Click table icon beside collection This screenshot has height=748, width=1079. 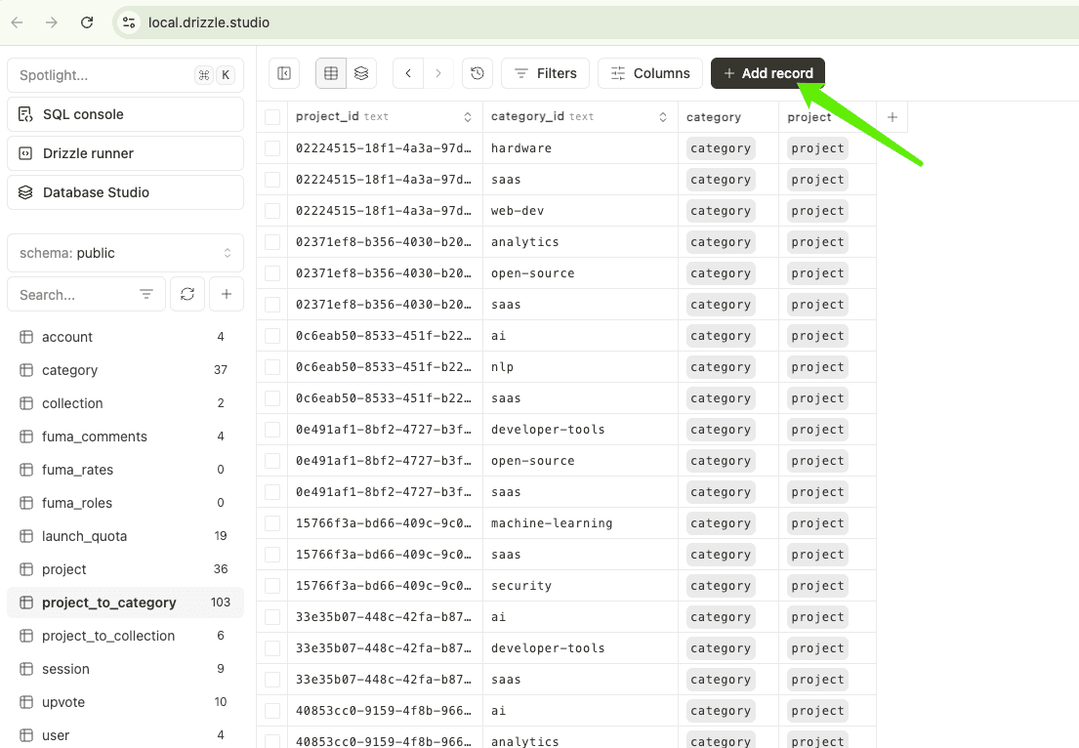[26, 403]
